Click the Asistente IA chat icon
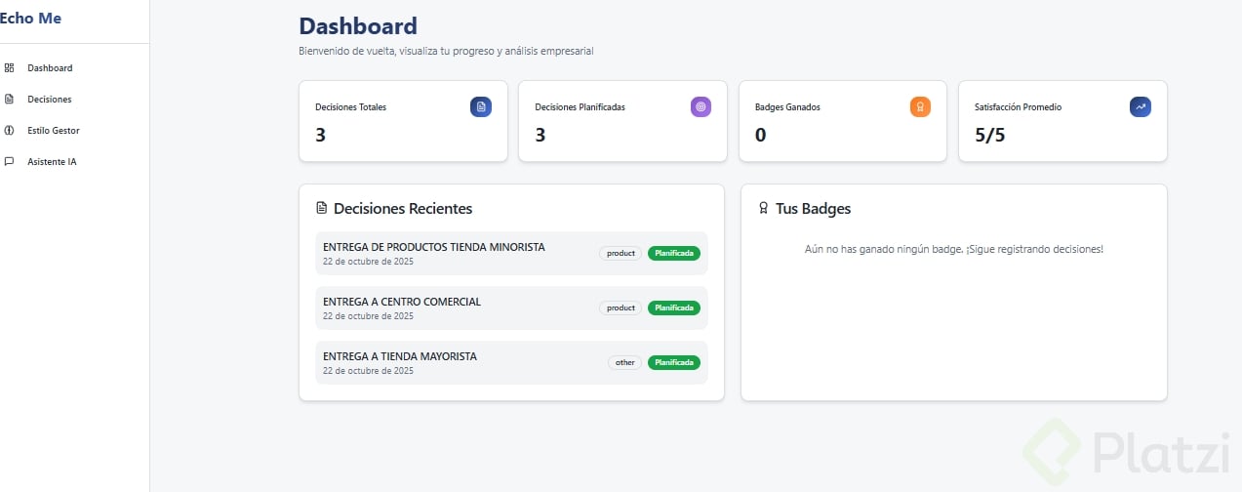Image resolution: width=1242 pixels, height=492 pixels. pos(9,162)
